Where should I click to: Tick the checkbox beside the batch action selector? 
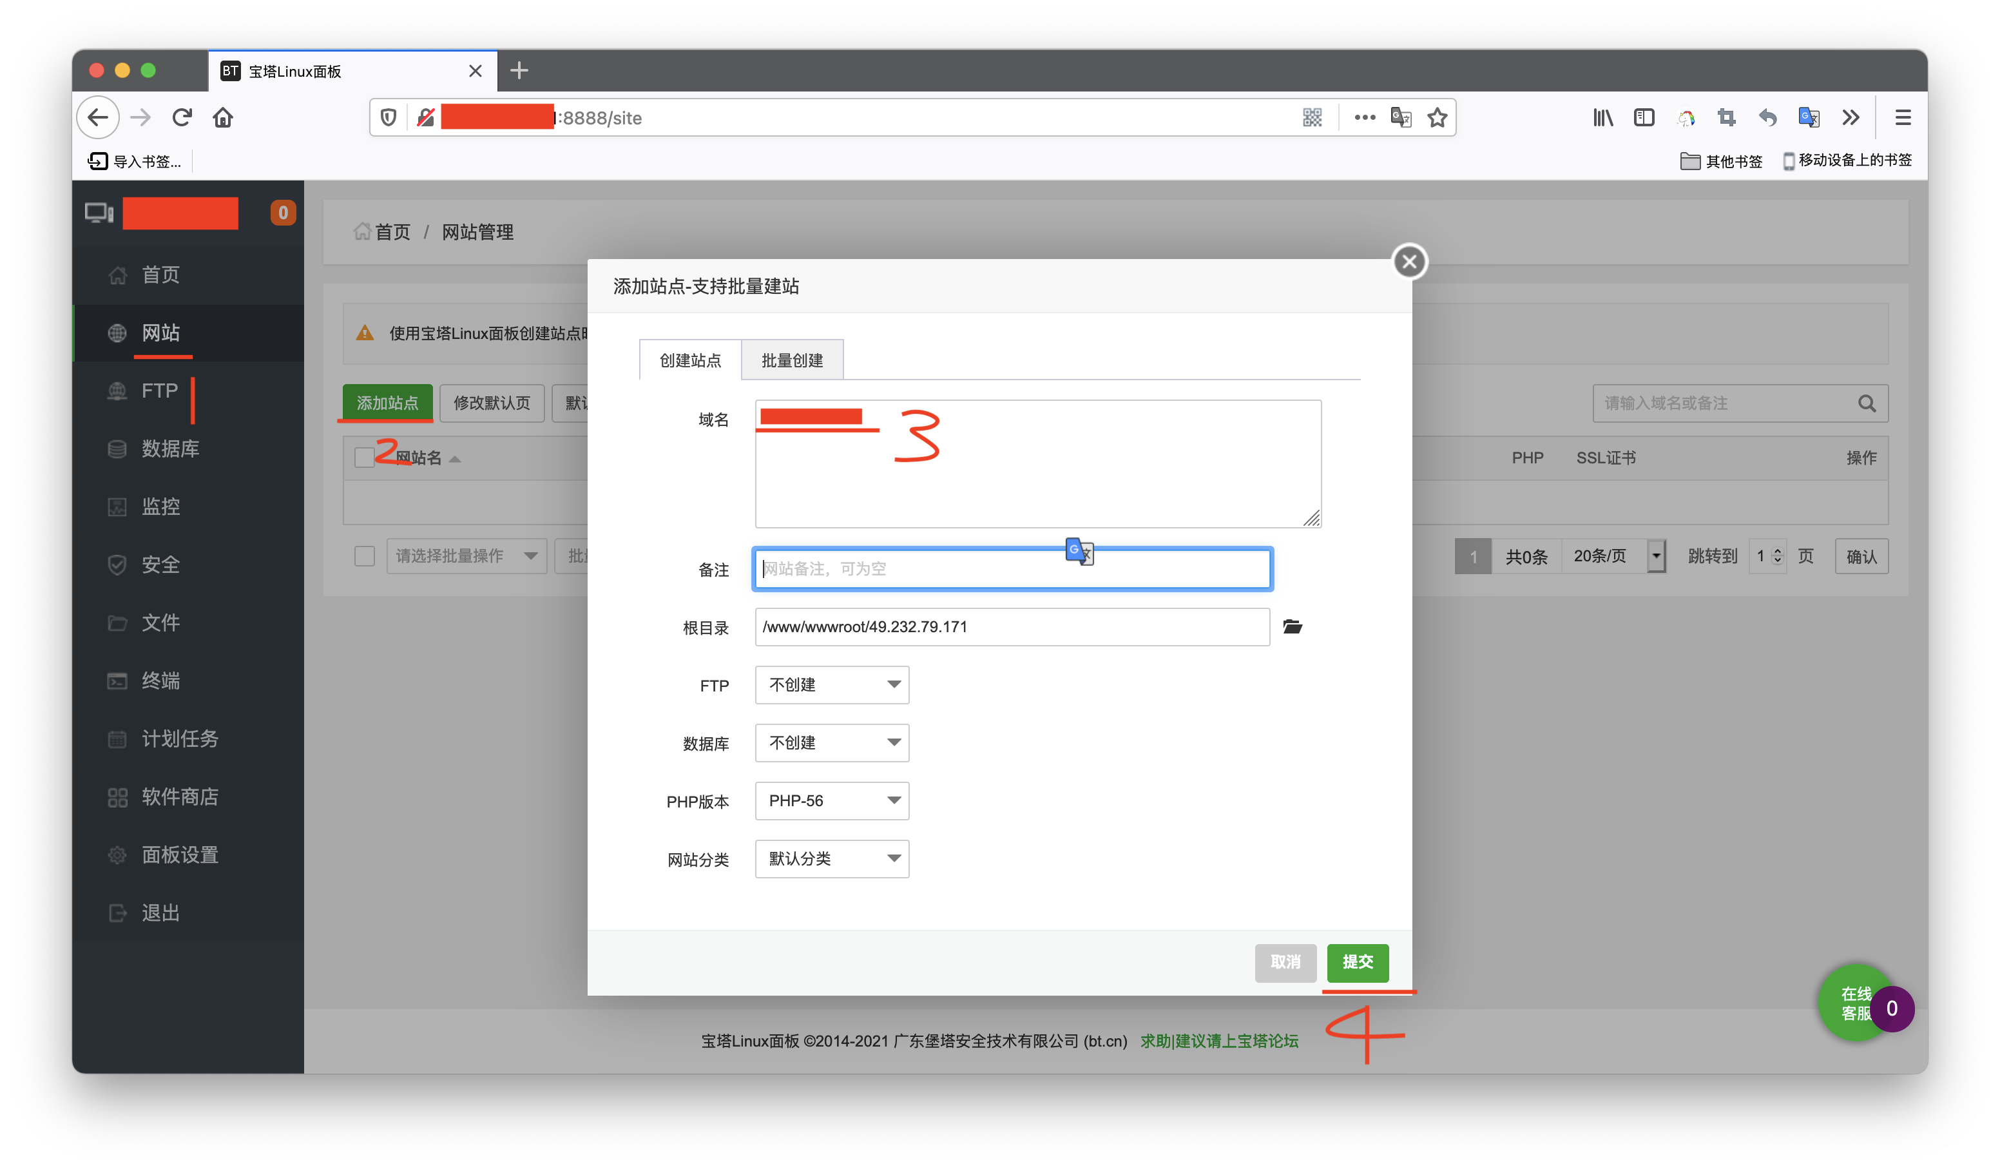[x=364, y=556]
